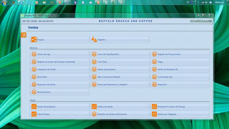229x129 pixels.
Task: Click the Ventas page heading
Action: click(x=33, y=28)
